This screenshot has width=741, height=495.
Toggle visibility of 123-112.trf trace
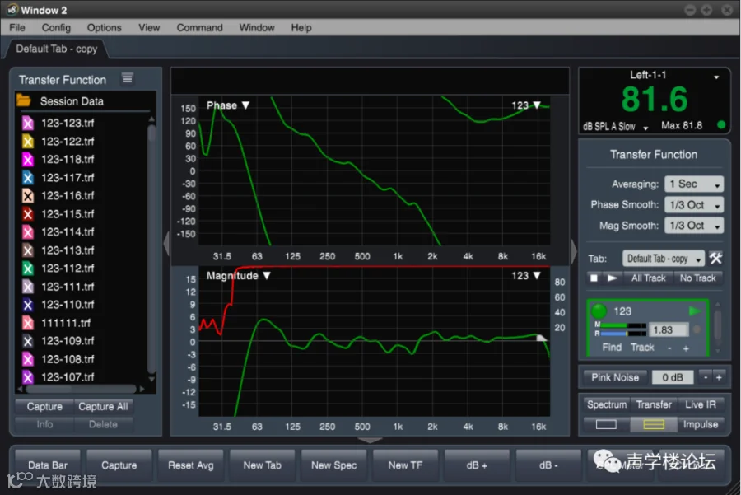coord(28,269)
